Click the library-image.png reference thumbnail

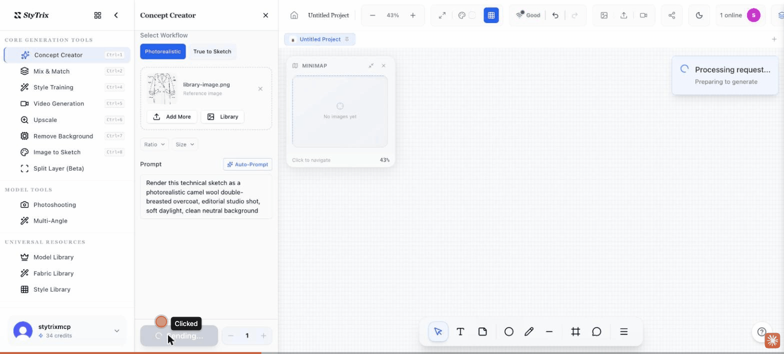[x=162, y=88]
